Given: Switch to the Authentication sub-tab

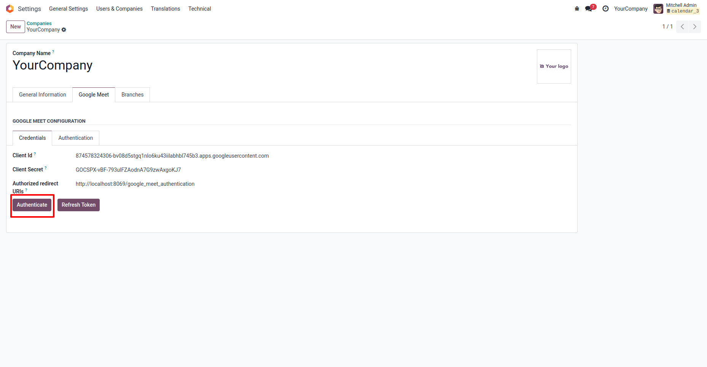Looking at the screenshot, I should (x=76, y=138).
